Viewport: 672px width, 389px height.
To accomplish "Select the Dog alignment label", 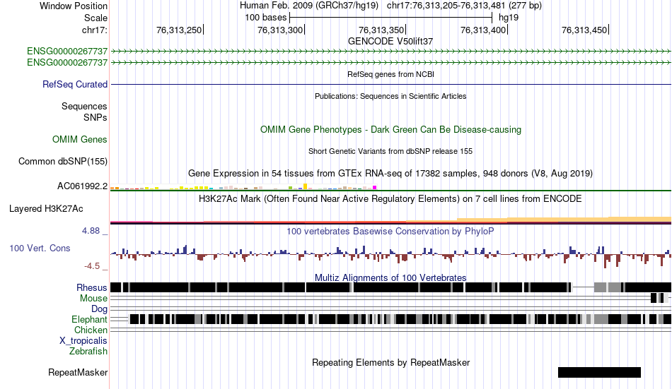I will click(x=99, y=309).
